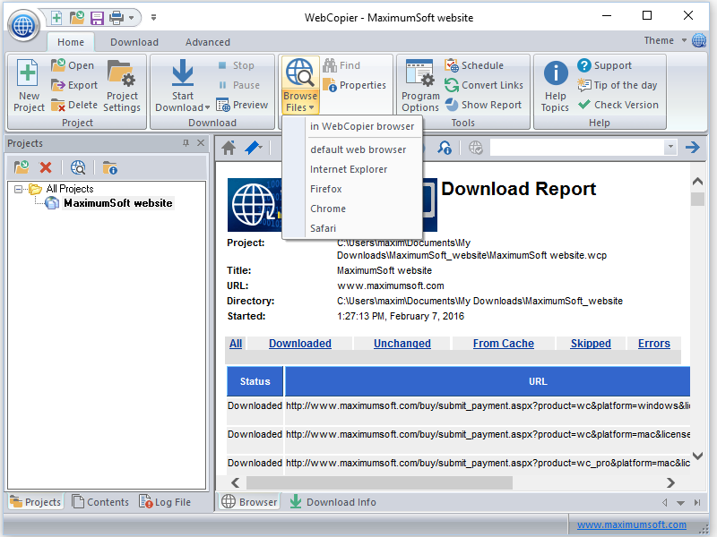Open the Download Info tab

(332, 502)
